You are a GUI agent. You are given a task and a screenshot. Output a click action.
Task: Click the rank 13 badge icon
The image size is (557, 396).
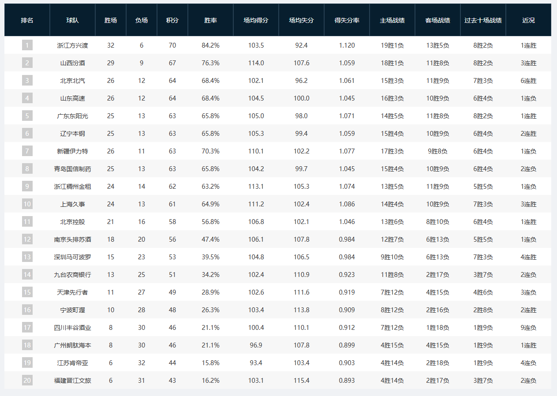(x=27, y=257)
